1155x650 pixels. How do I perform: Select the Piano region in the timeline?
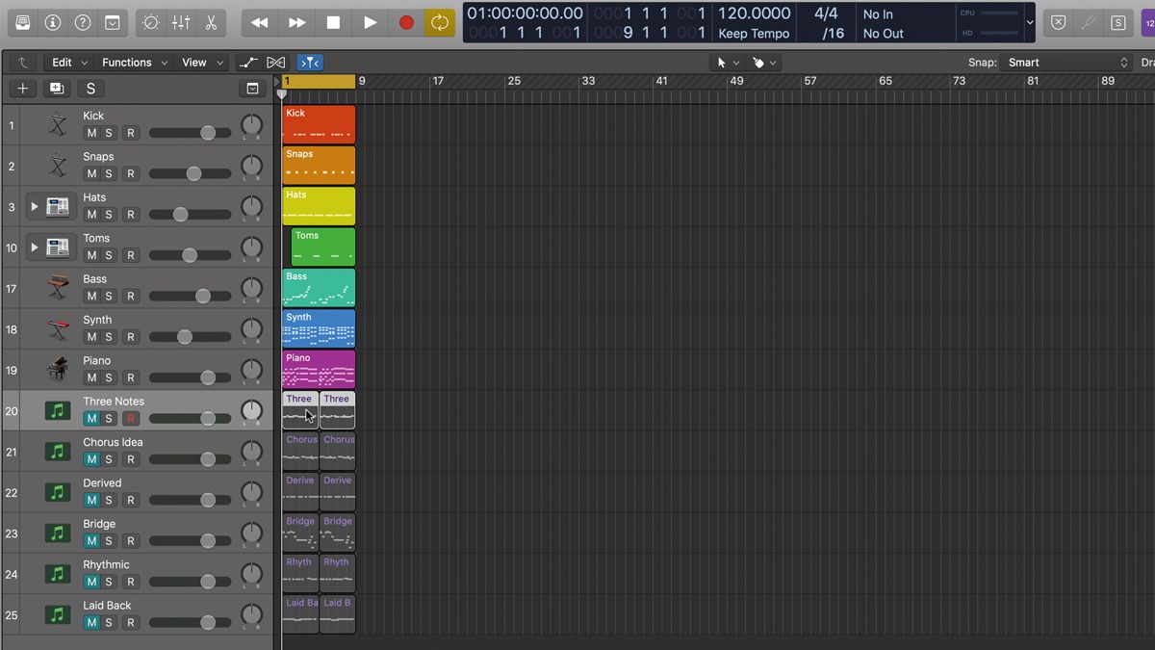click(318, 369)
